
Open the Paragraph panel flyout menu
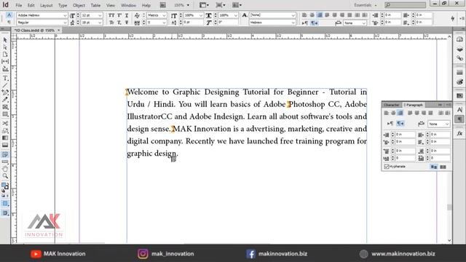click(x=449, y=105)
